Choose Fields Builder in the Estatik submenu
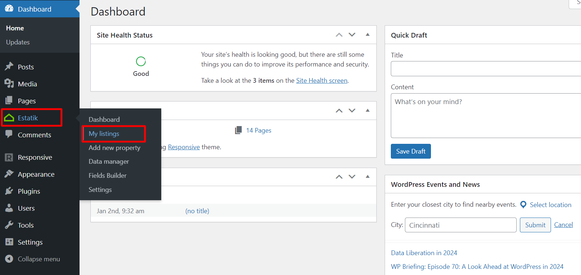The height and width of the screenshot is (275, 581). coord(108,176)
